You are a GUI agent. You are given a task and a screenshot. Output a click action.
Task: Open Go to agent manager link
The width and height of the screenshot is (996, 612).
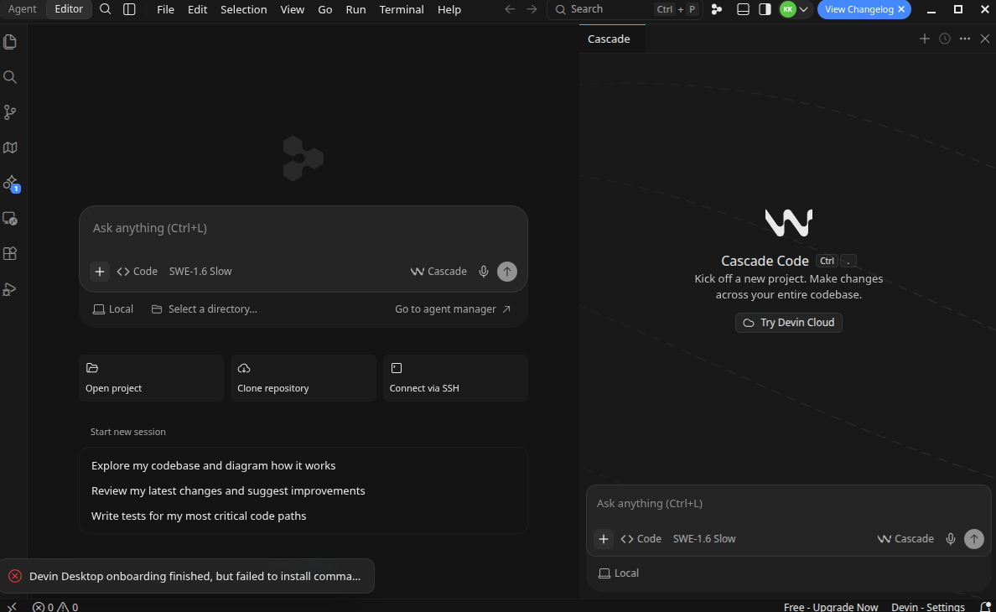[453, 309]
